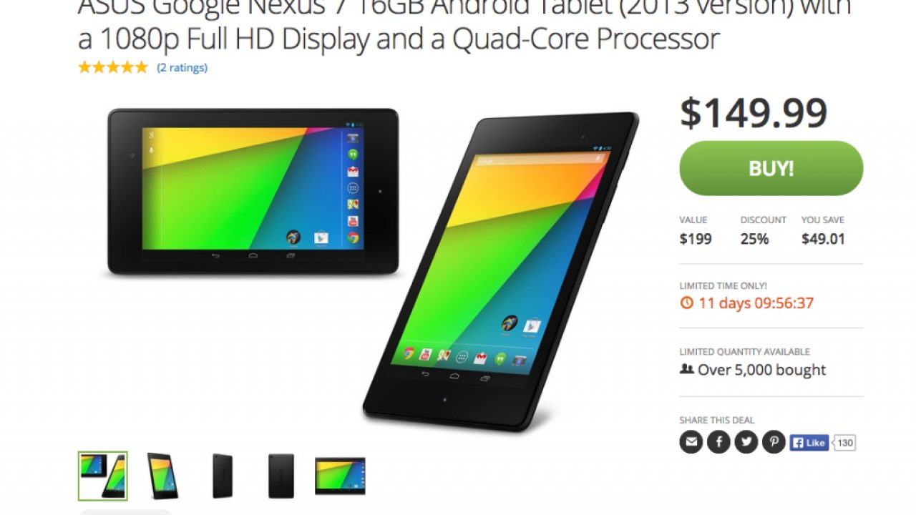Select fifth thumbnail of landscape tablet
Screen dimensions: 916x515
[x=340, y=476]
